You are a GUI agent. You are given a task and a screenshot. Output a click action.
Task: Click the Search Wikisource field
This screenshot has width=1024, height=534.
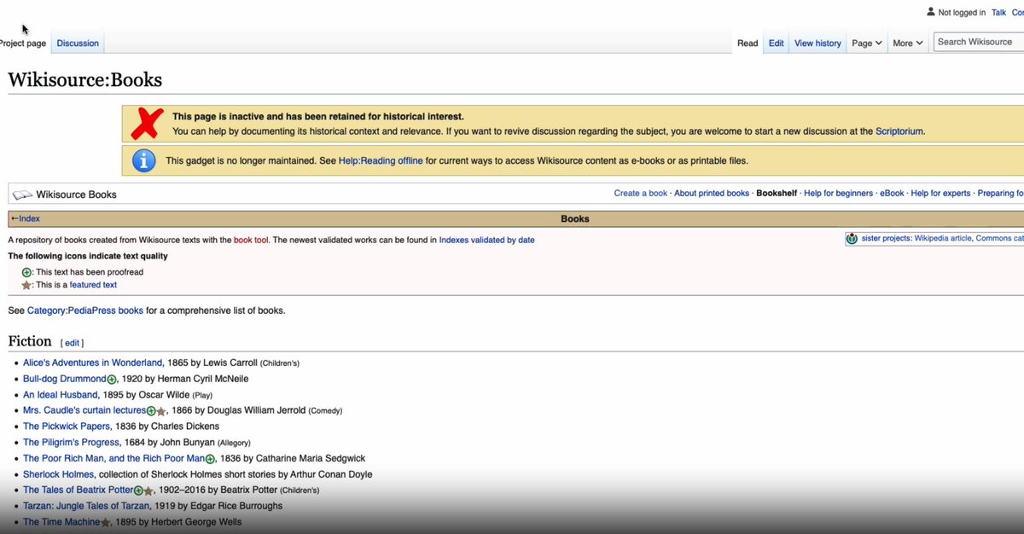point(978,42)
